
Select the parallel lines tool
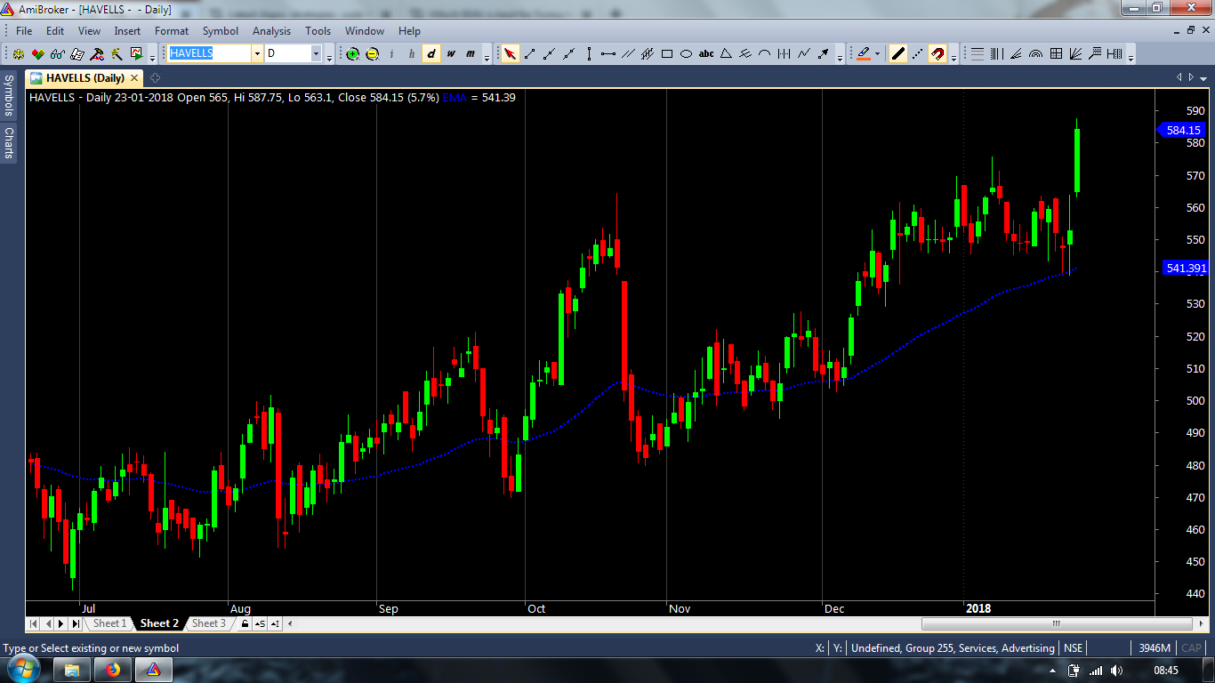point(628,53)
